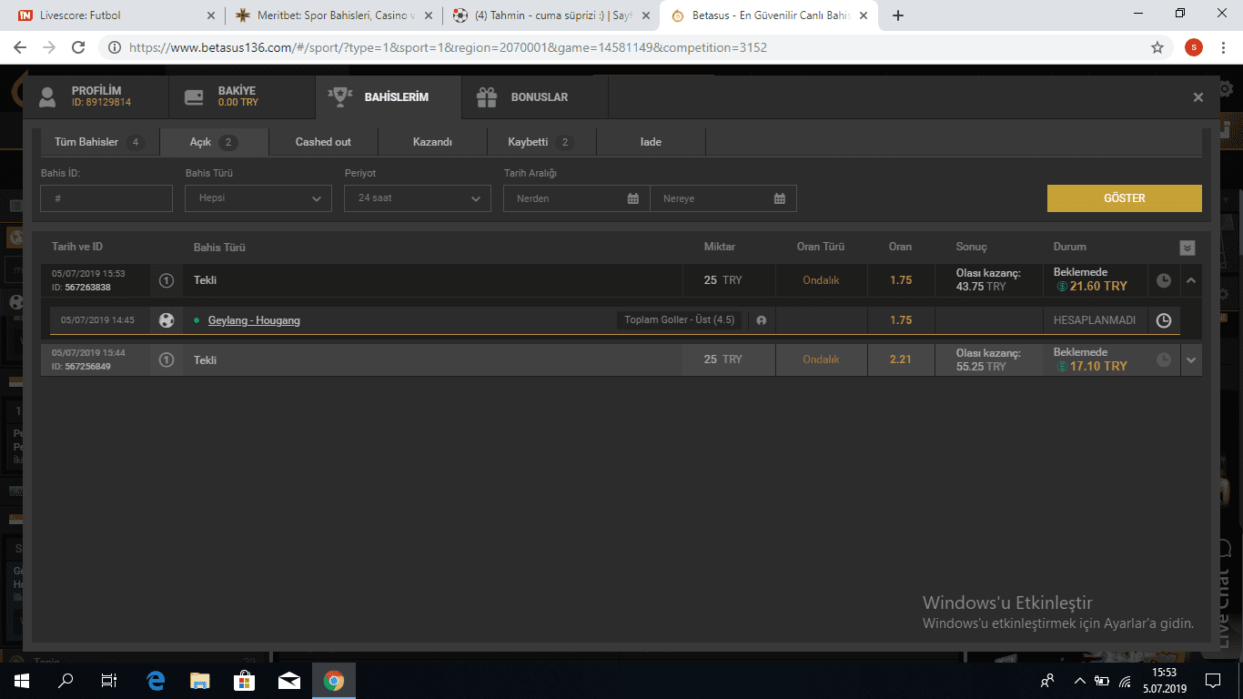This screenshot has height=699, width=1243.
Task: Click the 2.21 odds value
Action: pos(901,360)
